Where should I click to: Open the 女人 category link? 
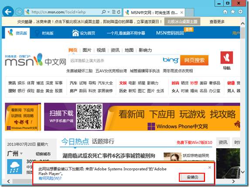[175, 91]
